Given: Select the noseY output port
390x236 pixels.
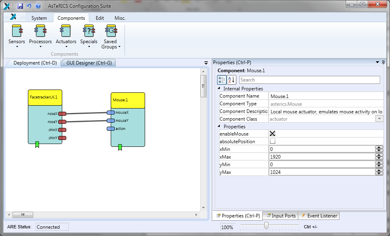Looking at the screenshot, I should 62,122.
